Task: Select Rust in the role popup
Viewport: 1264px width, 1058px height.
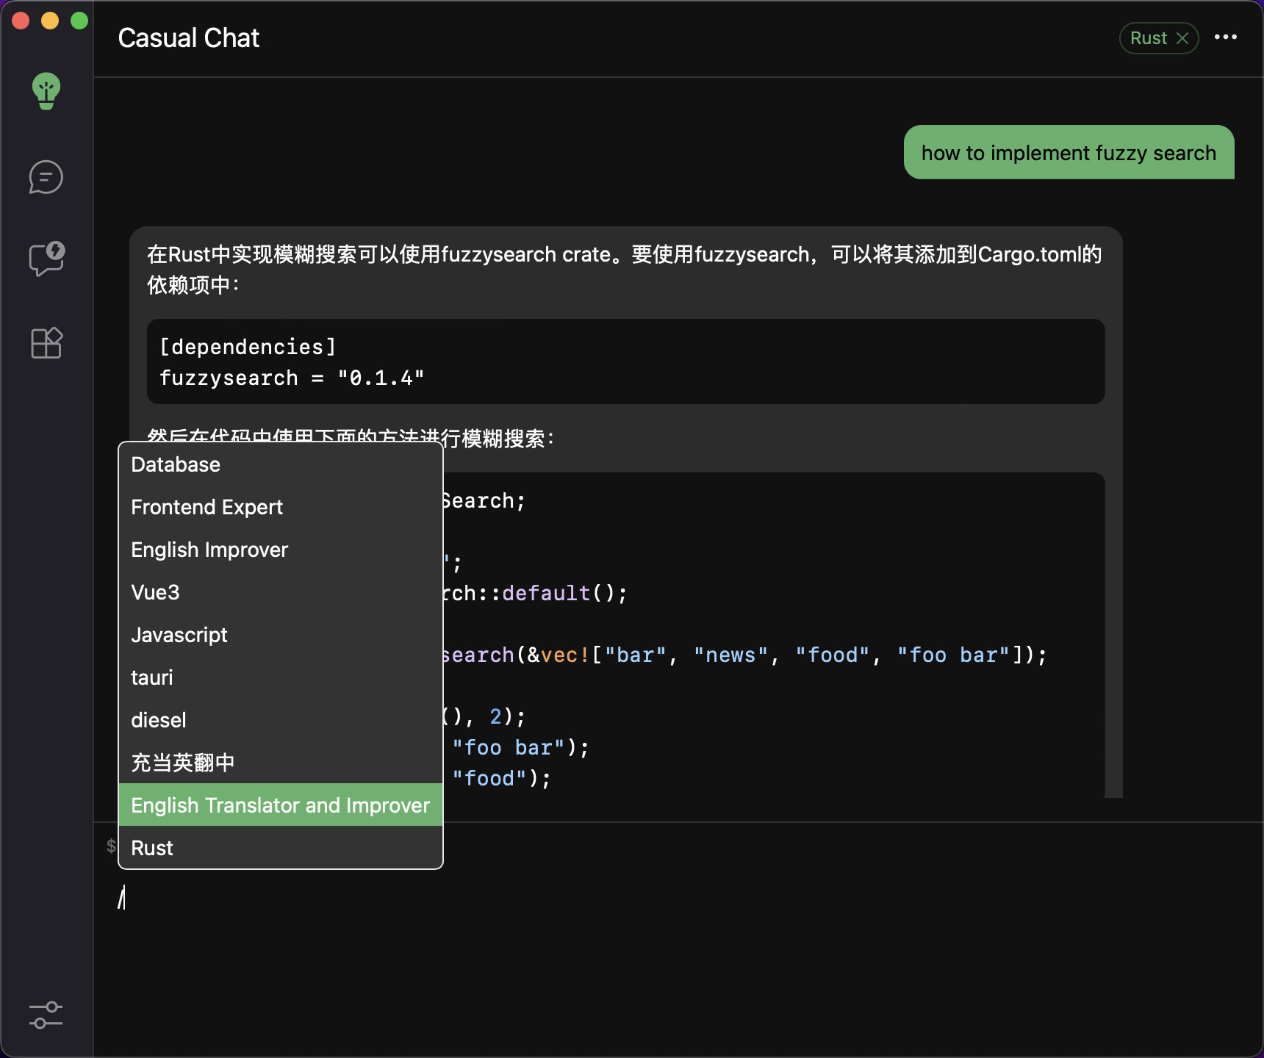Action: pos(281,848)
